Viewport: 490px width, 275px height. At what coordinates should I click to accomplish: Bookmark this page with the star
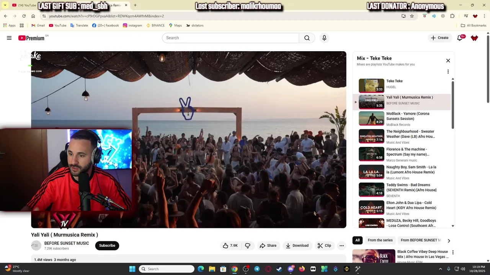[412, 16]
